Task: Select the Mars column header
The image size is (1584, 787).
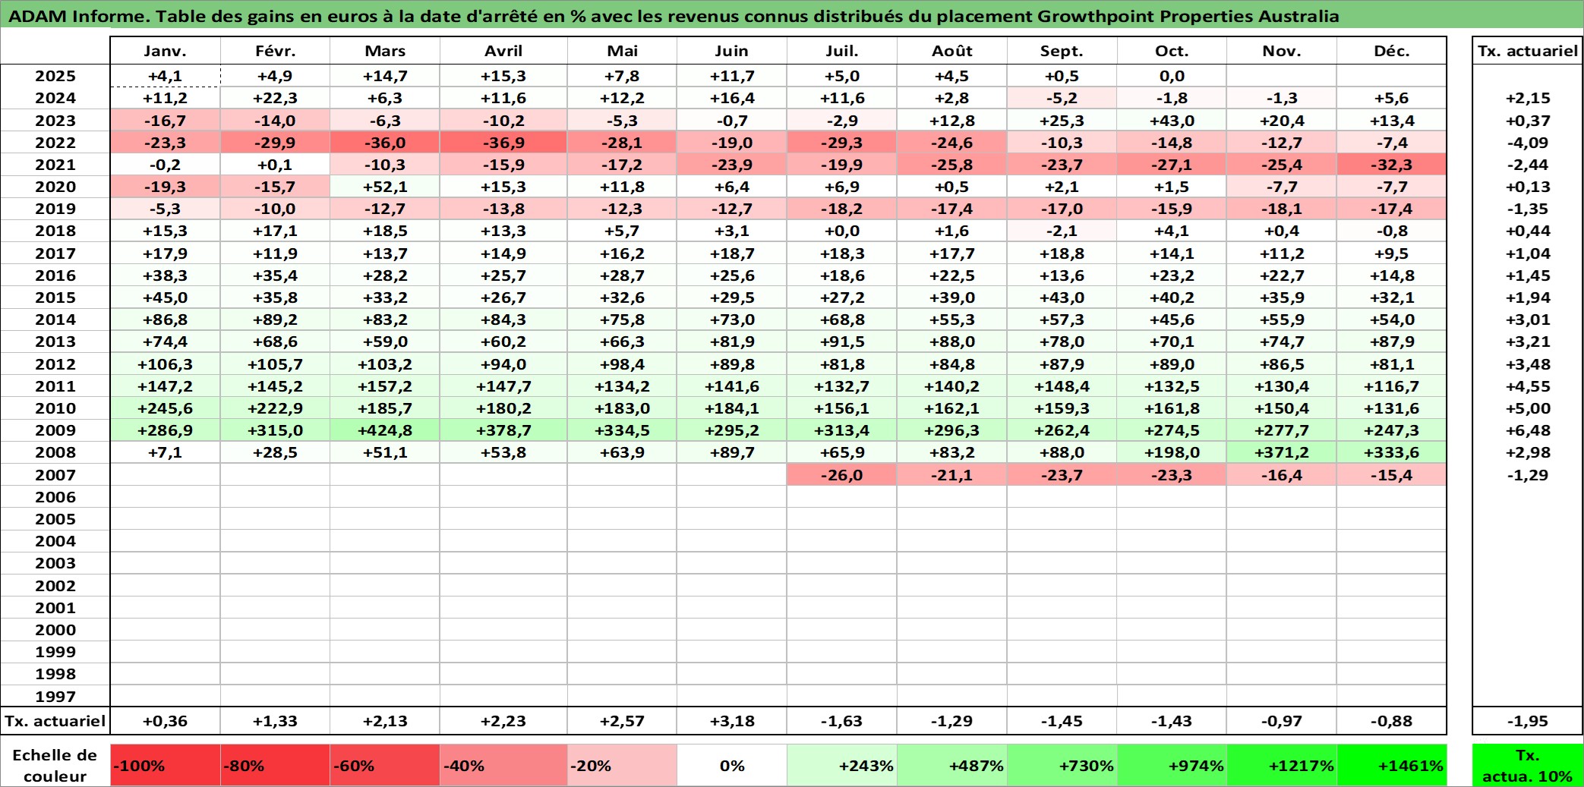Action: pyautogui.click(x=385, y=51)
